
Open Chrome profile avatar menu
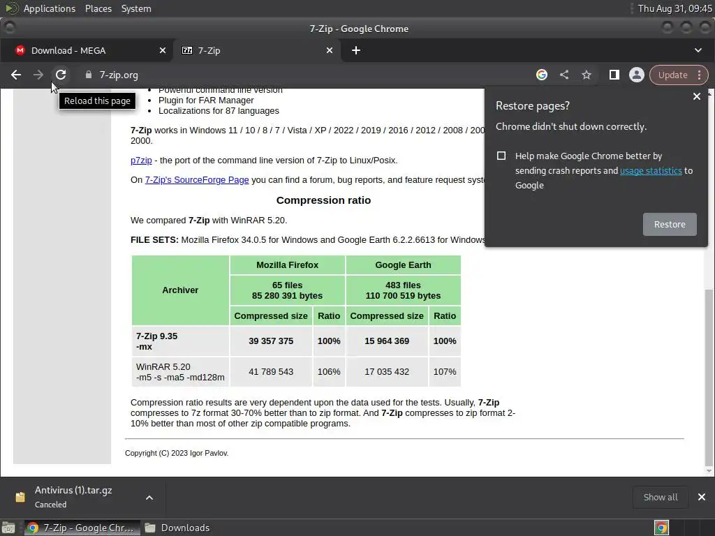pyautogui.click(x=637, y=75)
